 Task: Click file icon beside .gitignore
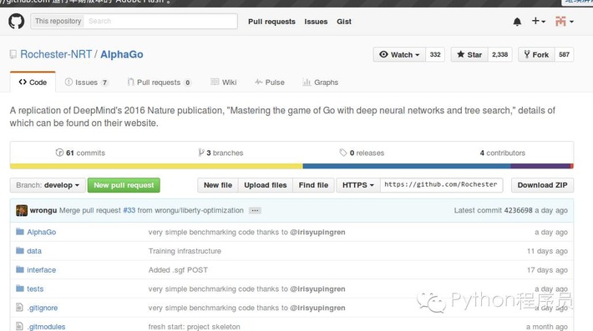(x=19, y=307)
